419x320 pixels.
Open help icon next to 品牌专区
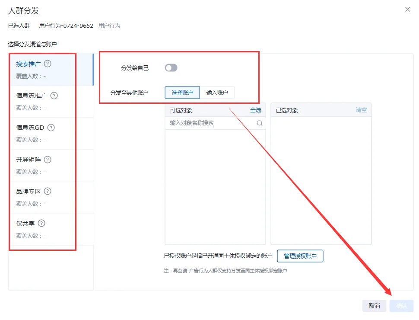48,191
